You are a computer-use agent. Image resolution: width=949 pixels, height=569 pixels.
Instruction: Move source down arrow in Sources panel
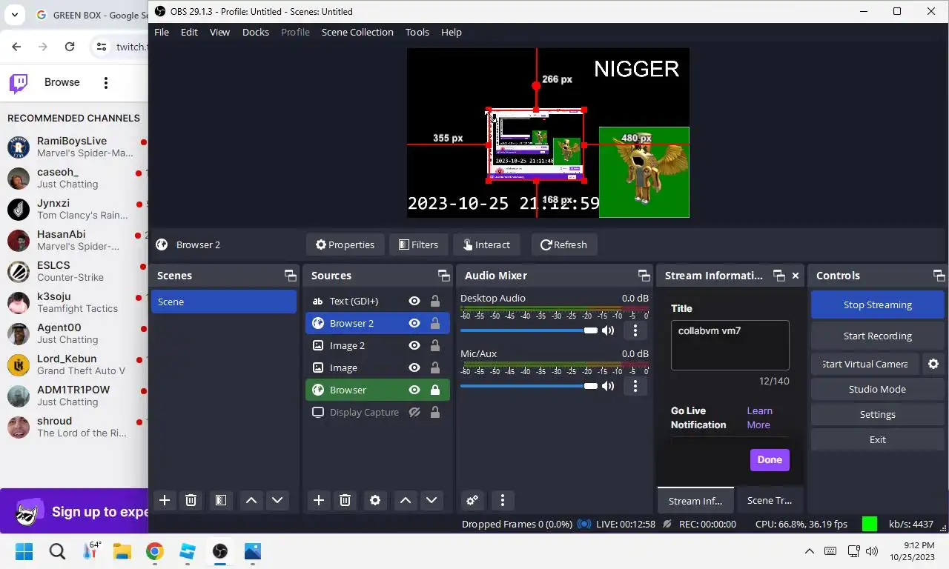[x=431, y=500]
